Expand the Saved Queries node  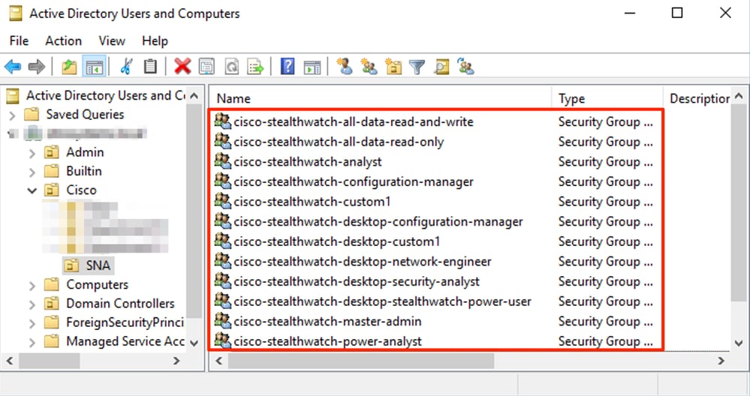click(13, 115)
